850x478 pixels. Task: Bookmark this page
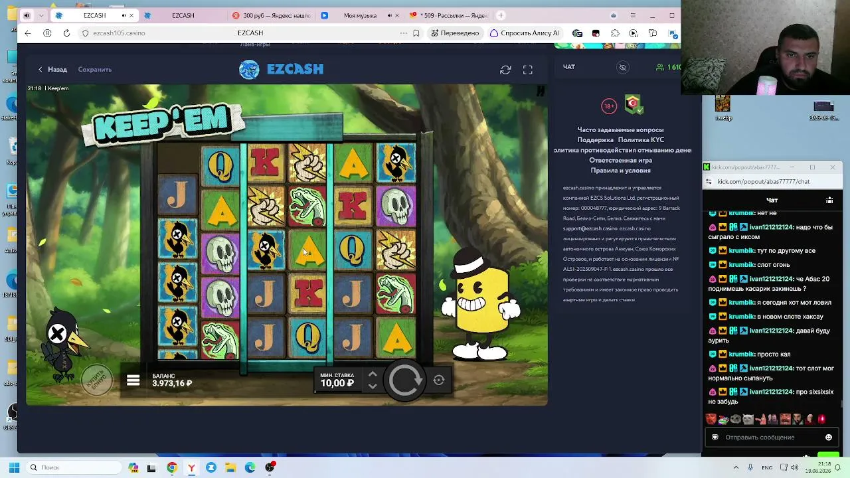416,33
